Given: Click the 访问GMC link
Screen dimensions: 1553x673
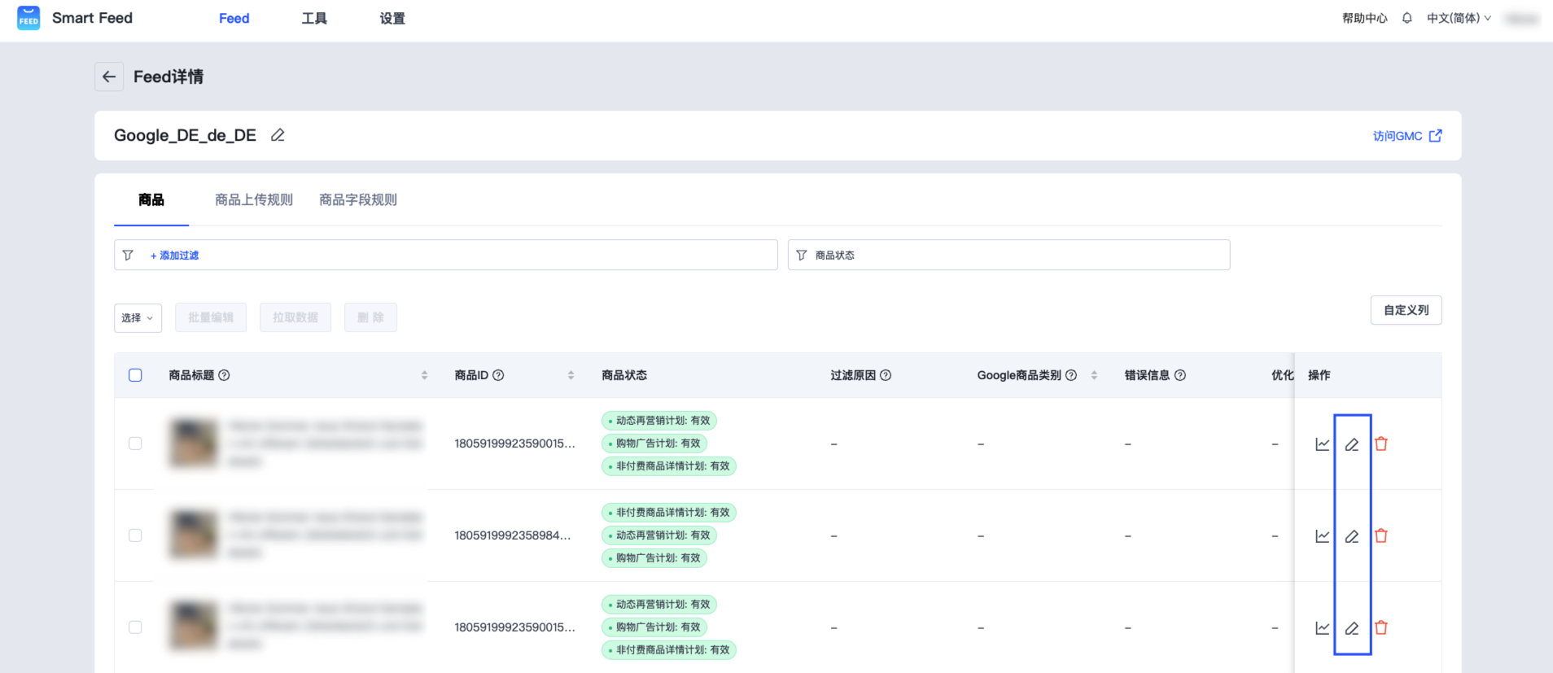Looking at the screenshot, I should pyautogui.click(x=1406, y=136).
